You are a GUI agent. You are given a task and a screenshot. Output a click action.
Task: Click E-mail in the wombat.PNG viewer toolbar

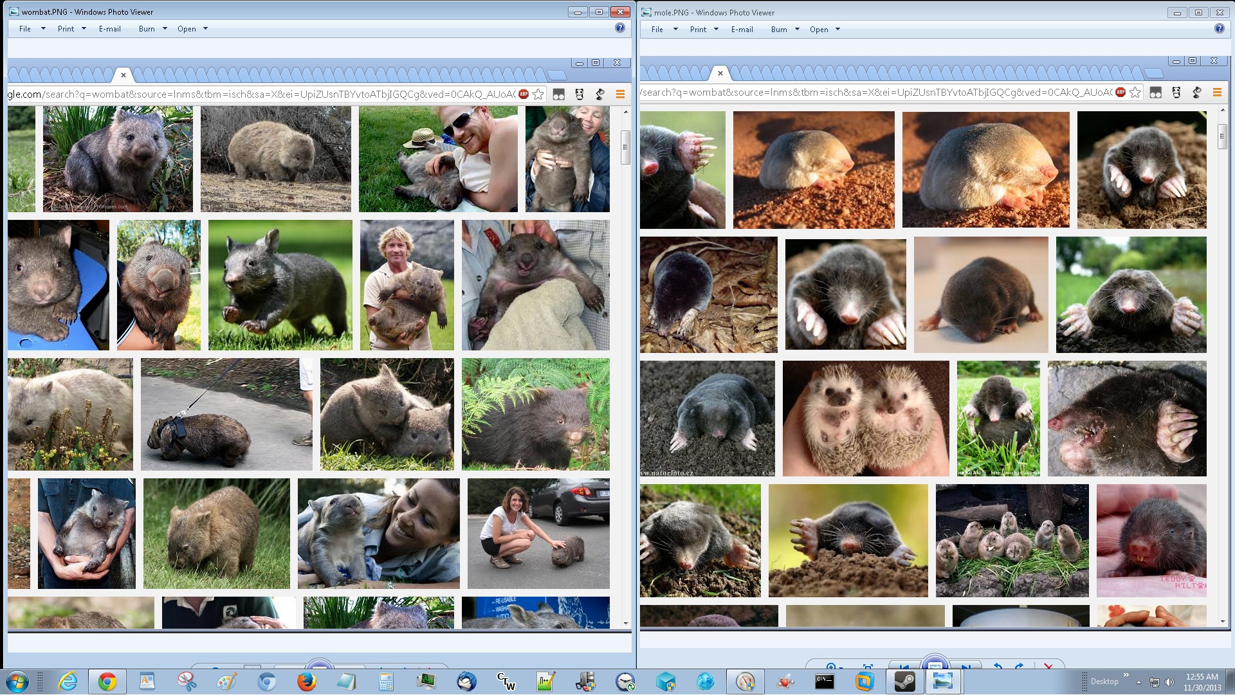pyautogui.click(x=109, y=29)
